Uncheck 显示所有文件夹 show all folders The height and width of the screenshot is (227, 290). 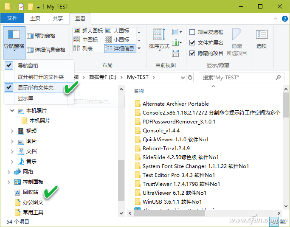pyautogui.click(x=39, y=87)
